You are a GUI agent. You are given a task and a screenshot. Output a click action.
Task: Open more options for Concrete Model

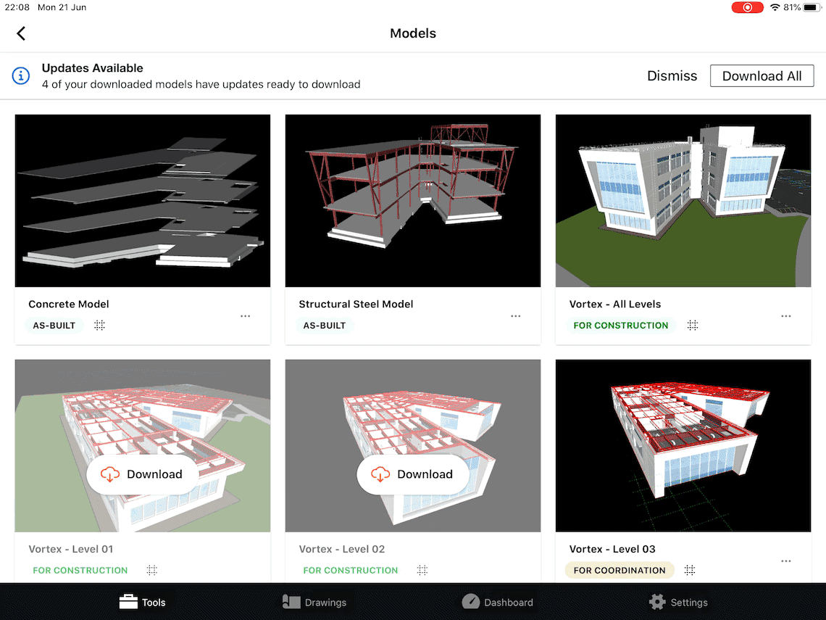pos(246,316)
